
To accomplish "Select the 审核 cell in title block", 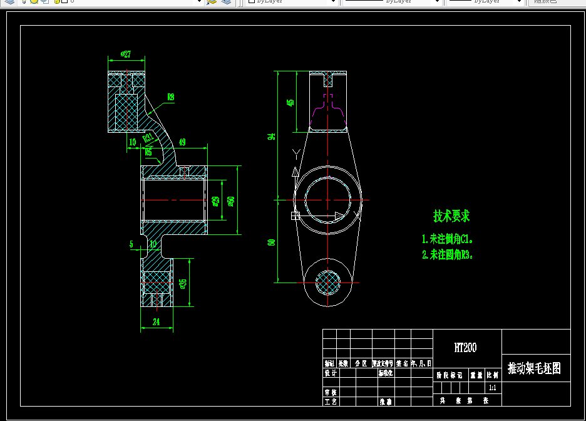I will 331,392.
